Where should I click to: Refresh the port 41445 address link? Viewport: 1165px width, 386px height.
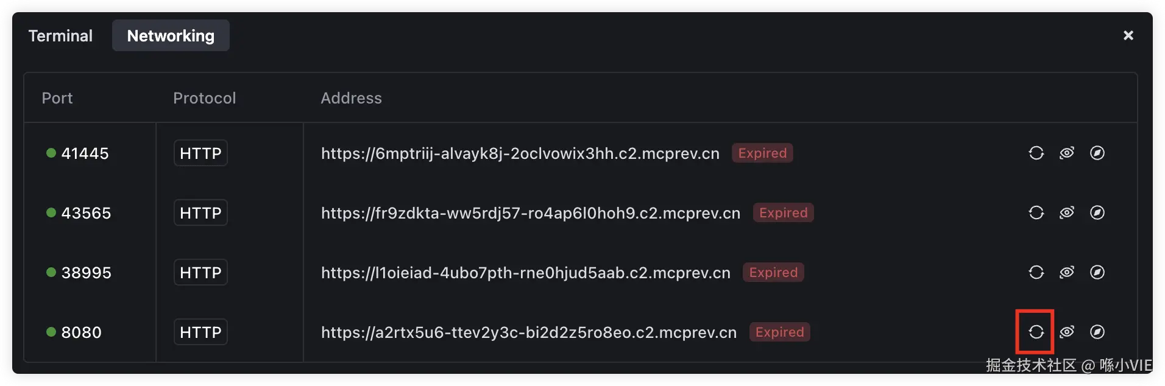tap(1036, 153)
